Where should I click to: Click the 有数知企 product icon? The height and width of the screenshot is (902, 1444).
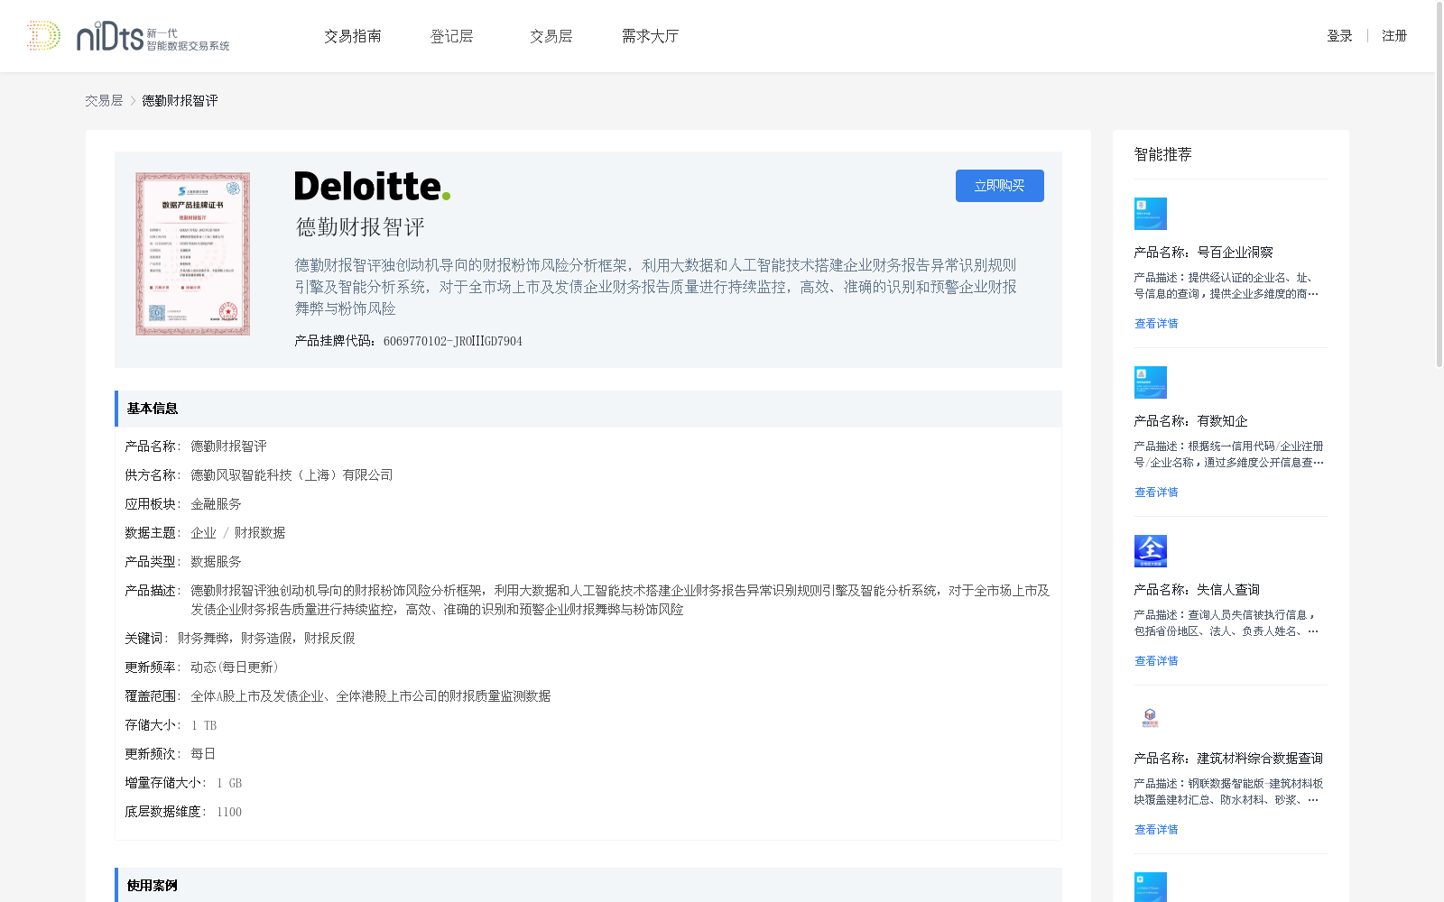coord(1151,382)
